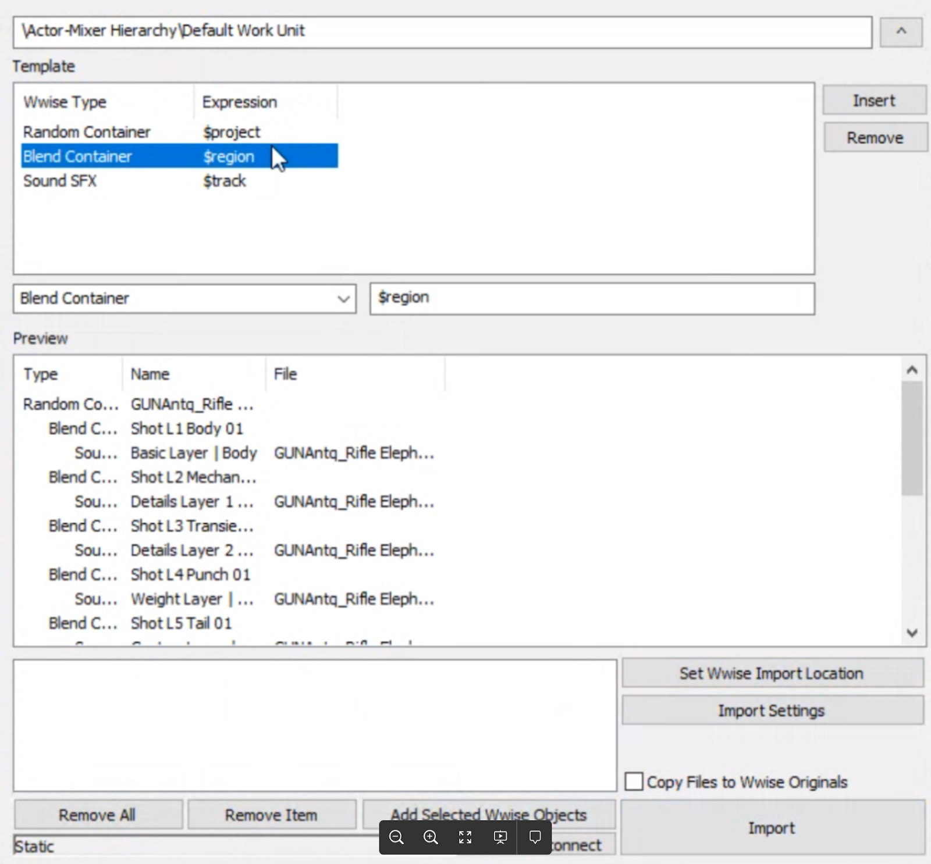Click the Preview scrollbar up arrow
The image size is (931, 864).
click(912, 370)
